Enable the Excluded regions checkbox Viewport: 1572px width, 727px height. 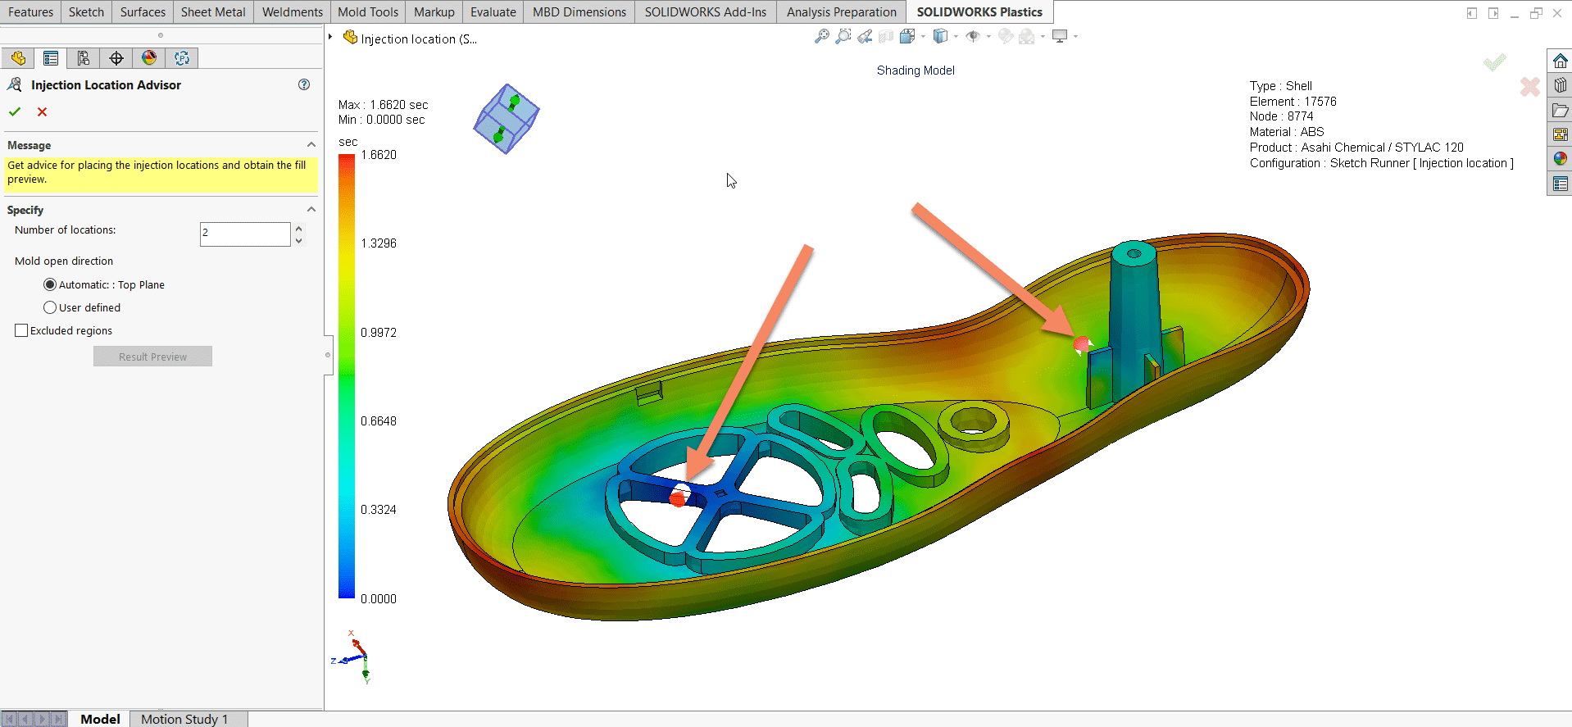pos(21,331)
